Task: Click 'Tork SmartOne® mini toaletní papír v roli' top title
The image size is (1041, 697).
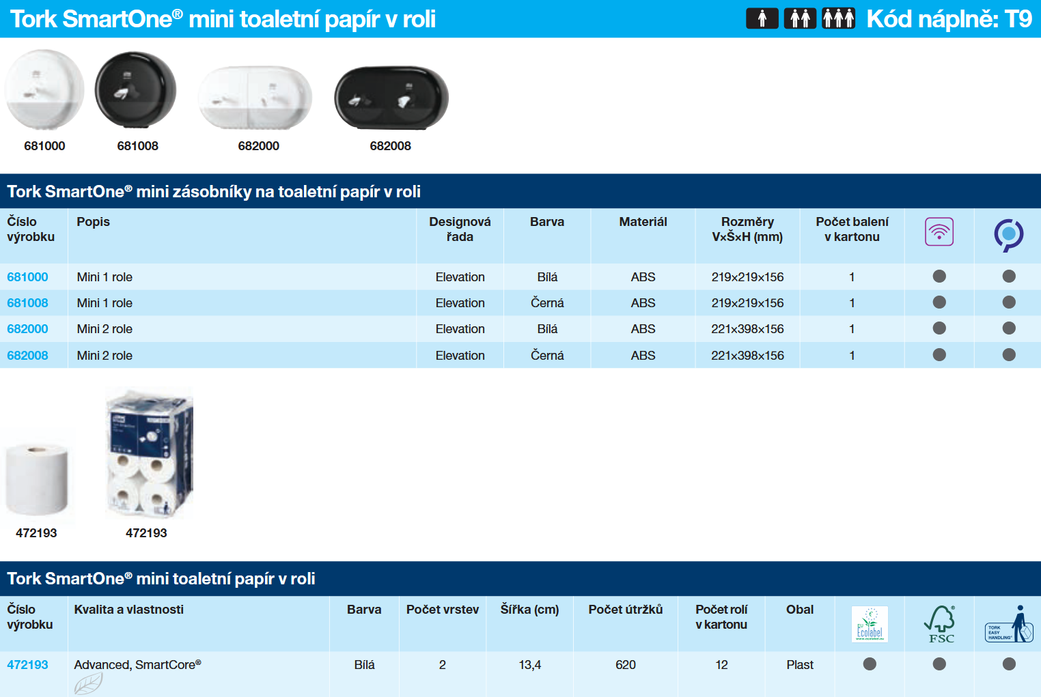Action: [223, 19]
